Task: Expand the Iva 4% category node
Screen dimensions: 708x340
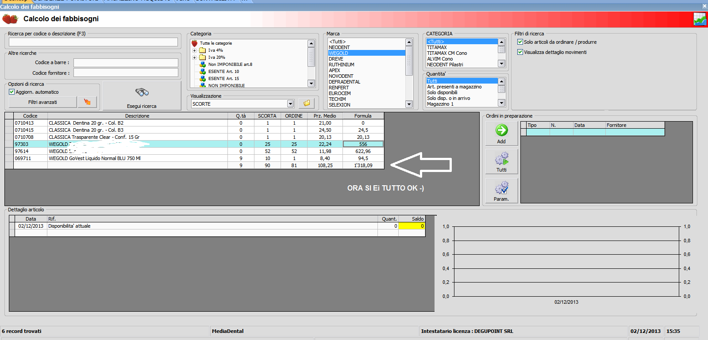Action: click(194, 50)
